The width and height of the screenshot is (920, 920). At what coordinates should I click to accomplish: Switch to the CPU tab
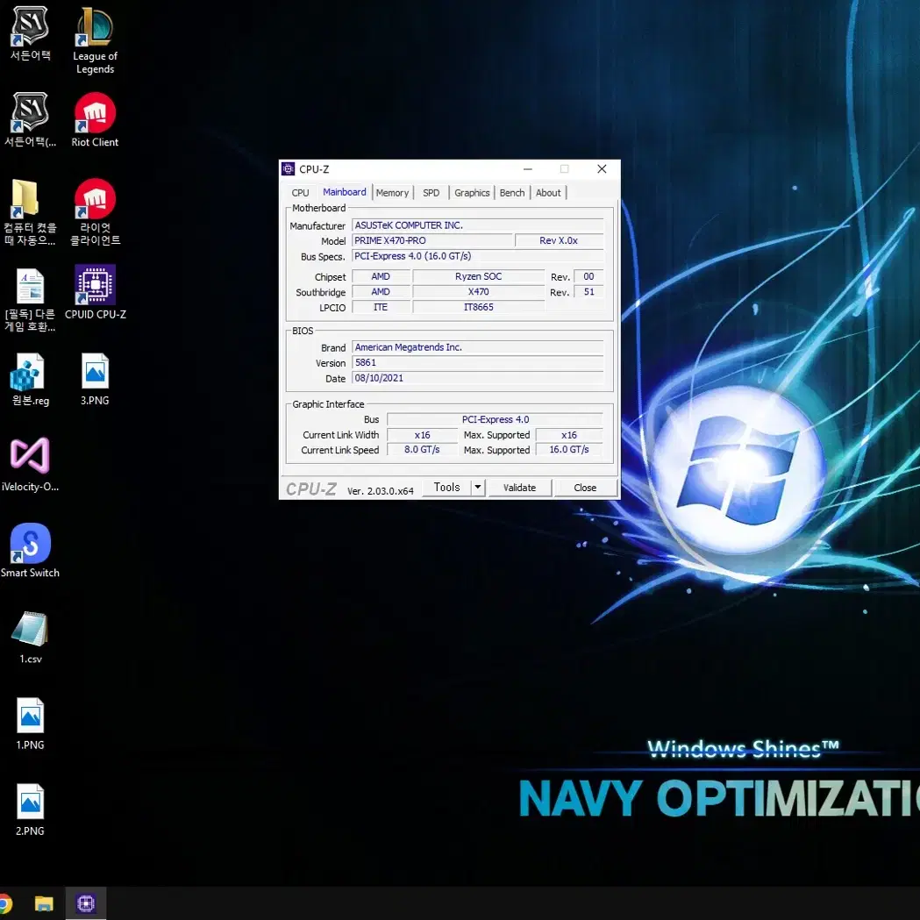click(300, 192)
